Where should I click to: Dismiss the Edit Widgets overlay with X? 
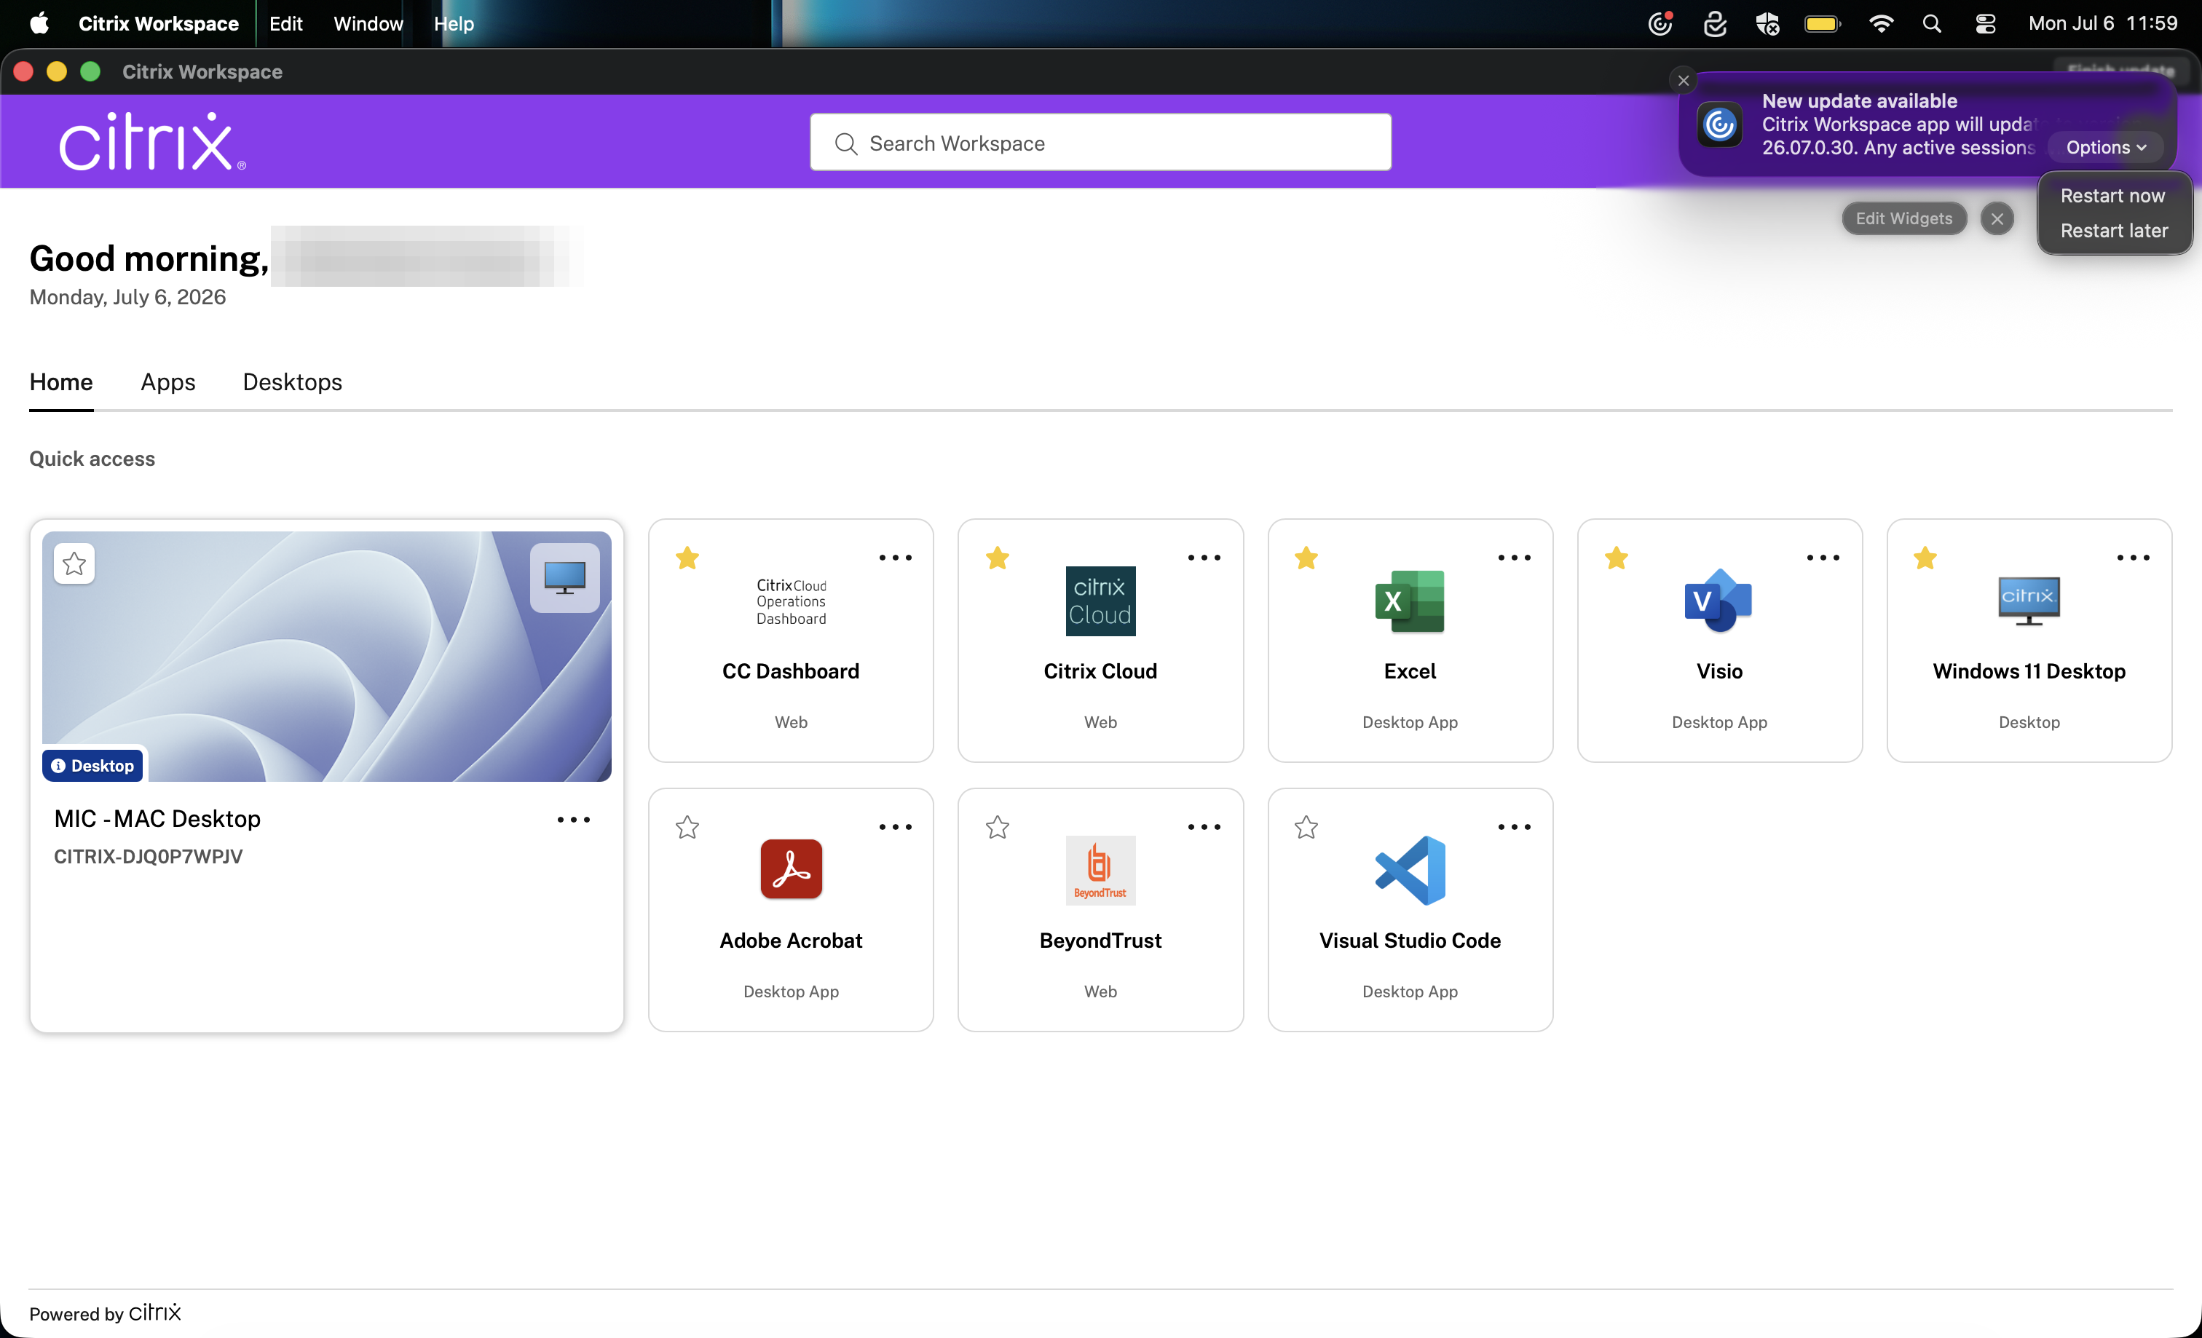coord(1997,219)
